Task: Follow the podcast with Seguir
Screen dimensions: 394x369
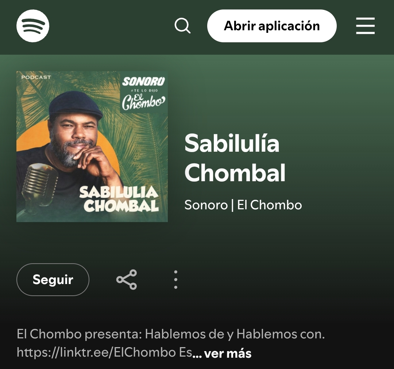Action: click(x=53, y=280)
